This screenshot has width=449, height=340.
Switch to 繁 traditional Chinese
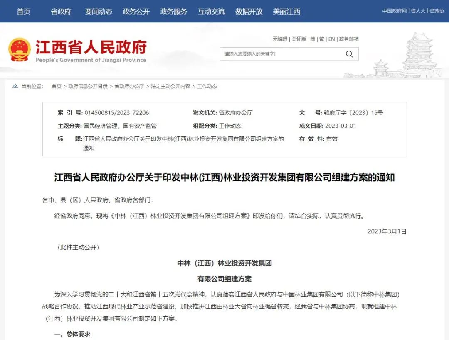click(x=322, y=39)
